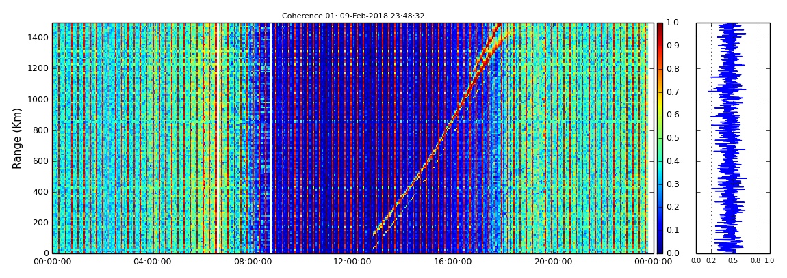Click the 1400 range tick label

(x=38, y=38)
